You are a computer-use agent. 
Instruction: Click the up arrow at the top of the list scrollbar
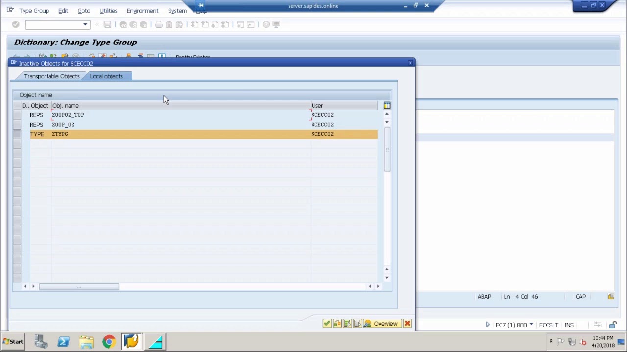pyautogui.click(x=387, y=114)
